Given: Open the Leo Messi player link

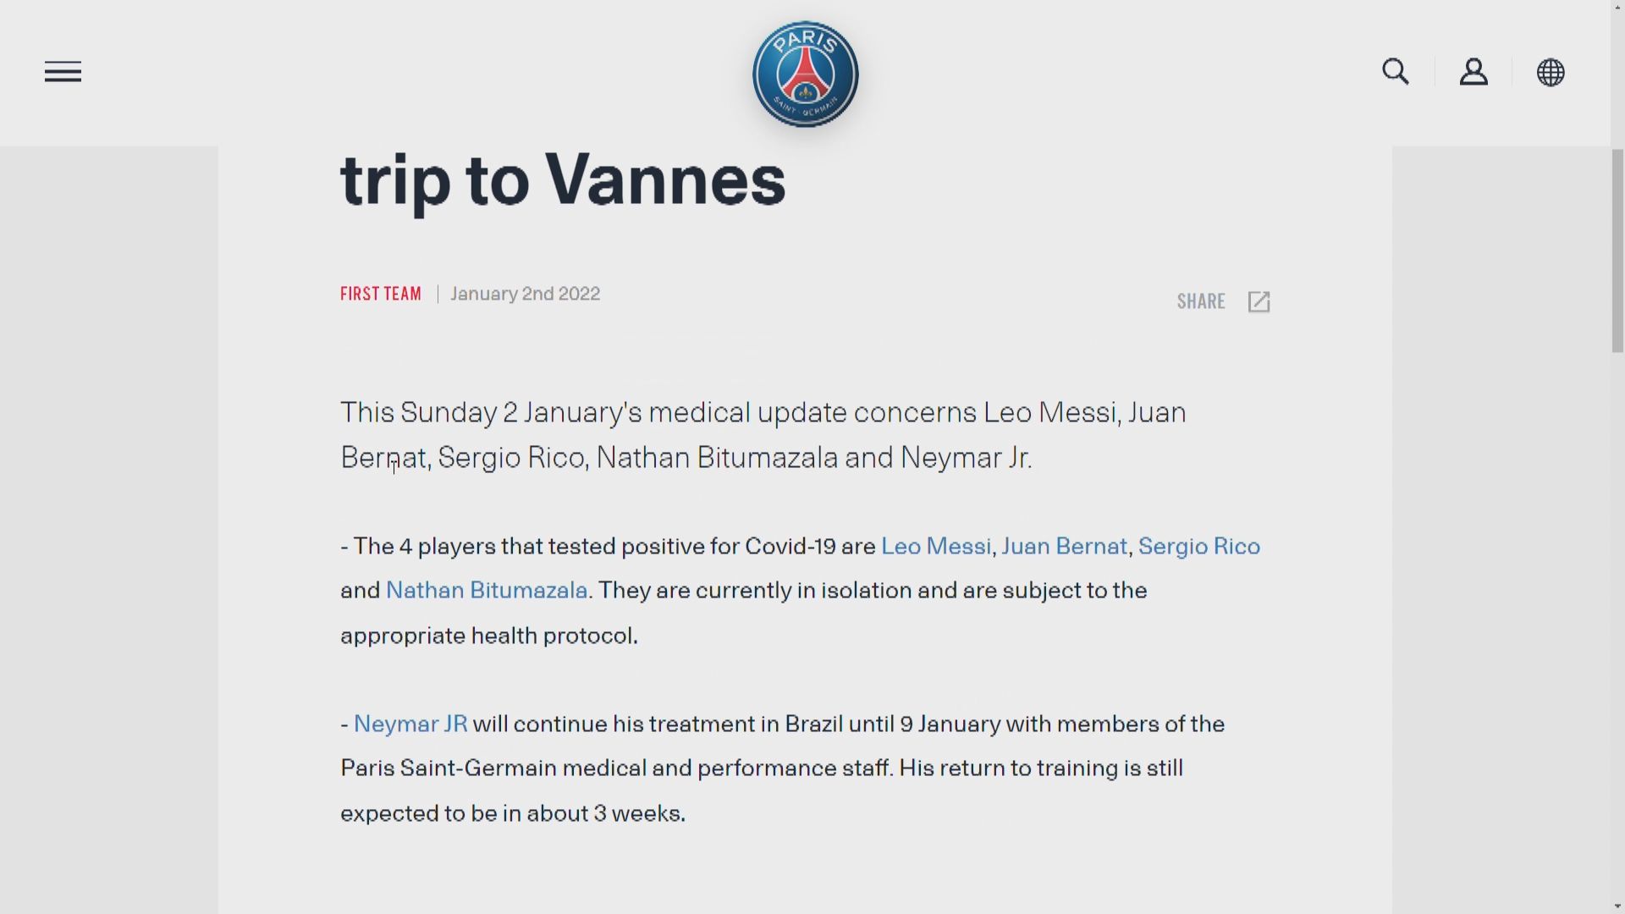Looking at the screenshot, I should (935, 547).
